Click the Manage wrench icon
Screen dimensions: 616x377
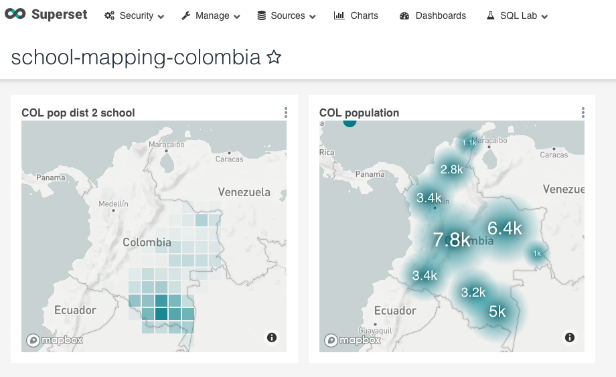(186, 15)
